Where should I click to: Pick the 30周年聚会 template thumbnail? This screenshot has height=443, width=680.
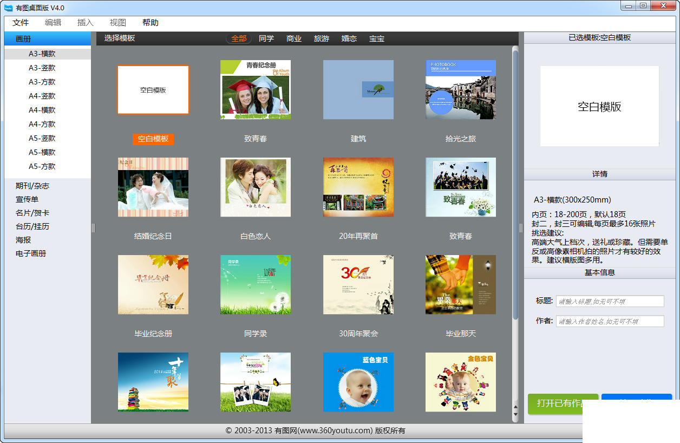tap(358, 284)
